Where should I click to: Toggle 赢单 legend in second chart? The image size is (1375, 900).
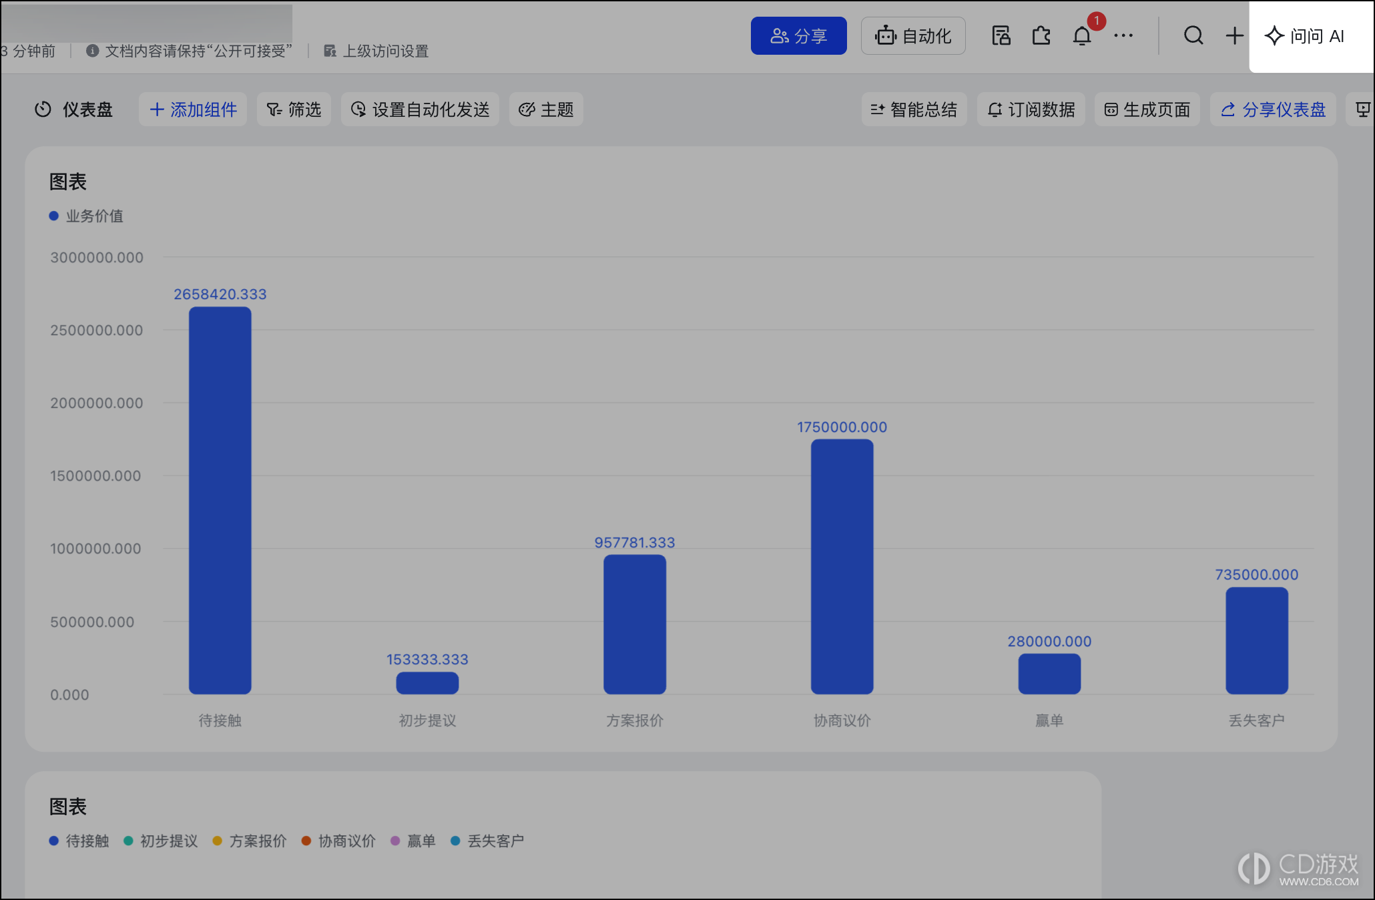coord(413,841)
